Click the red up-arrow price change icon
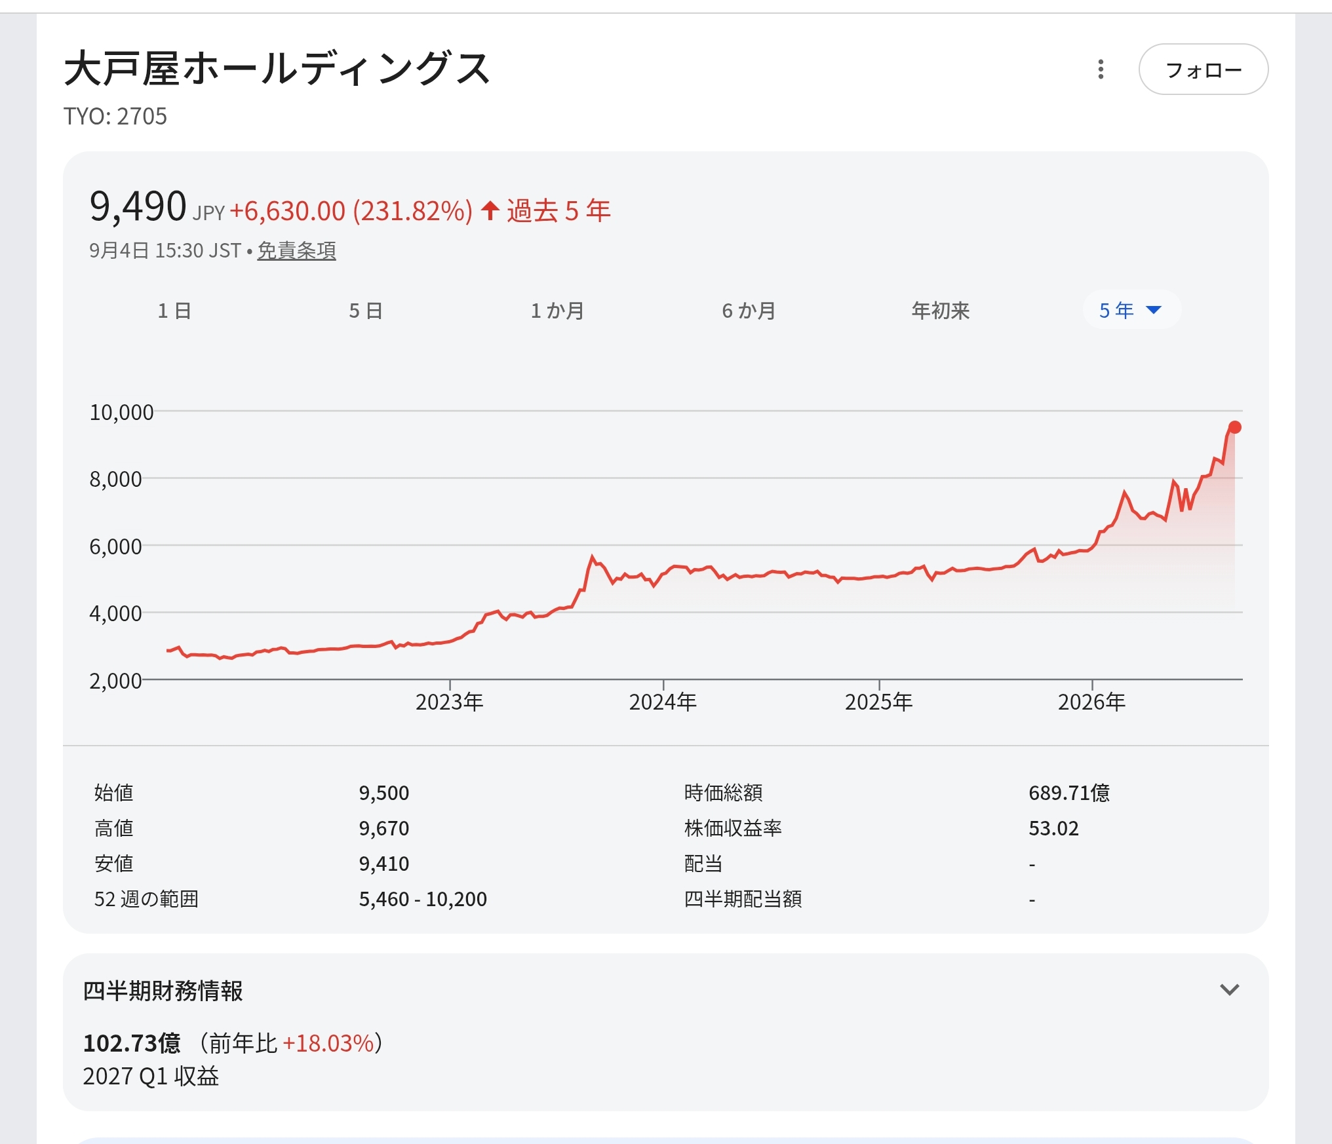This screenshot has width=1332, height=1144. point(490,210)
